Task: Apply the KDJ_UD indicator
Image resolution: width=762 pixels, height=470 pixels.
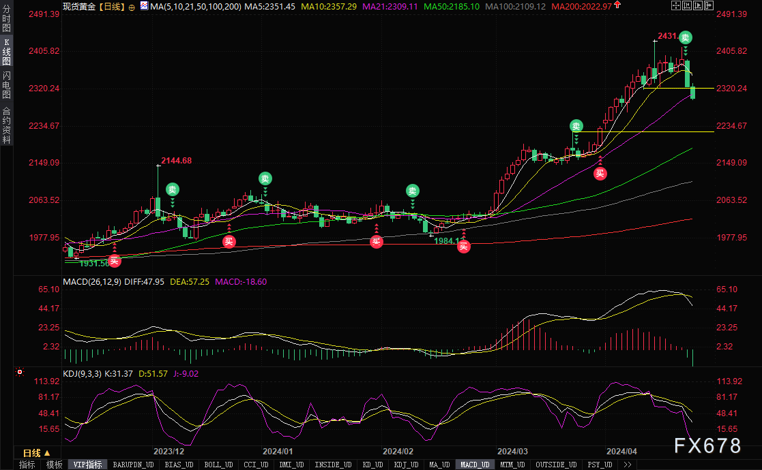Action: click(407, 465)
